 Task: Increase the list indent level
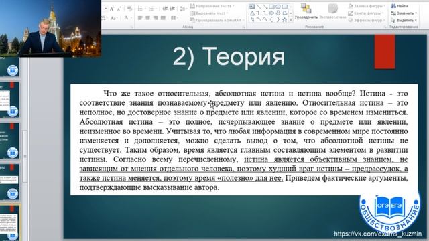pyautogui.click(x=172, y=9)
